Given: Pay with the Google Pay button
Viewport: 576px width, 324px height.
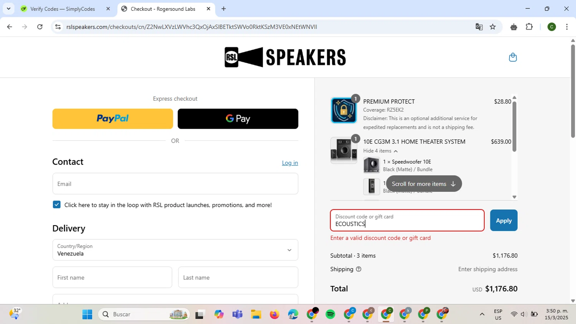Looking at the screenshot, I should (238, 119).
